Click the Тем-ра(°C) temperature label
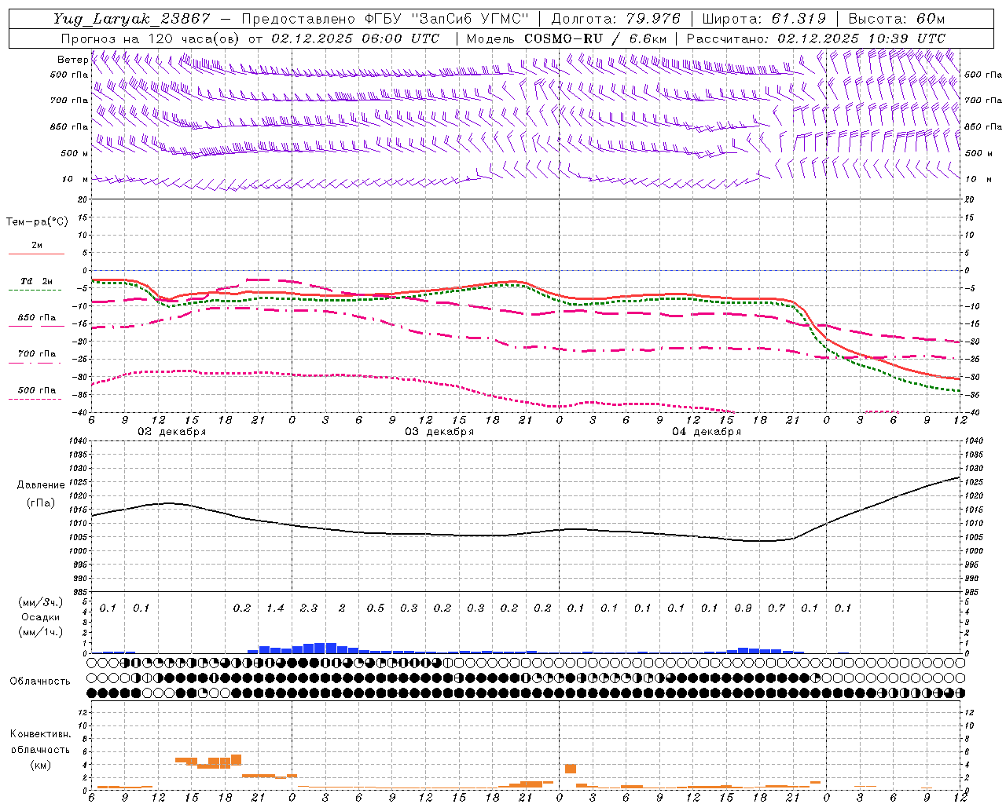Screen dimensions: 1006x804 pyautogui.click(x=37, y=222)
